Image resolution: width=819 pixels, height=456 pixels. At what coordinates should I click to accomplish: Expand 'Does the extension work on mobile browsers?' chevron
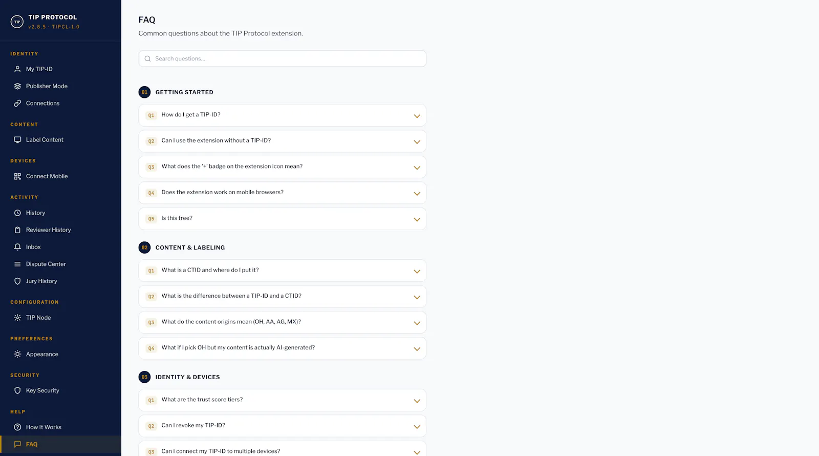point(417,194)
